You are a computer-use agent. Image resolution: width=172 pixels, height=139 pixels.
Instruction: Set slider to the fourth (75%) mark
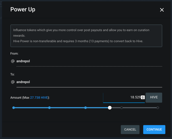pyautogui.click(x=121, y=108)
